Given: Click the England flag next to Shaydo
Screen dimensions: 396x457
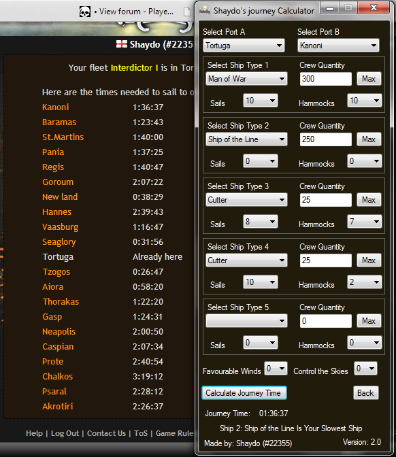Looking at the screenshot, I should pyautogui.click(x=122, y=44).
